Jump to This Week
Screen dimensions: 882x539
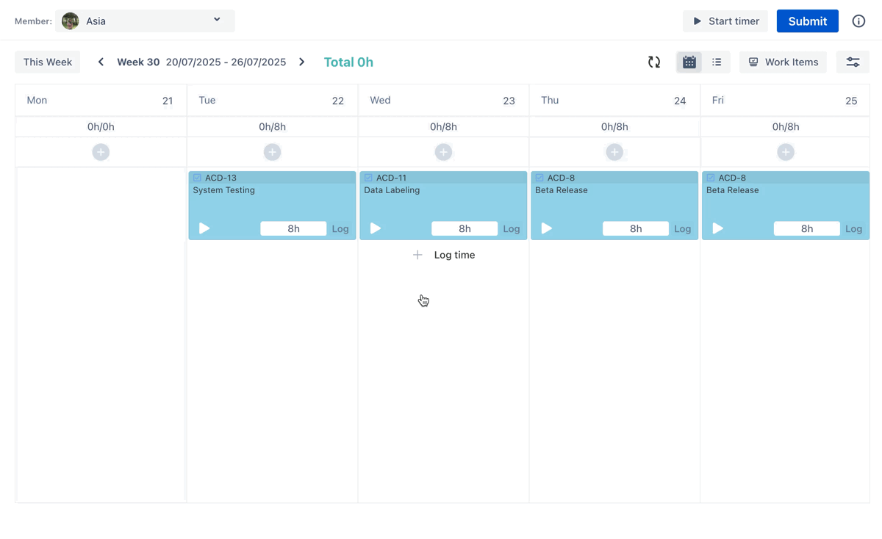point(48,62)
